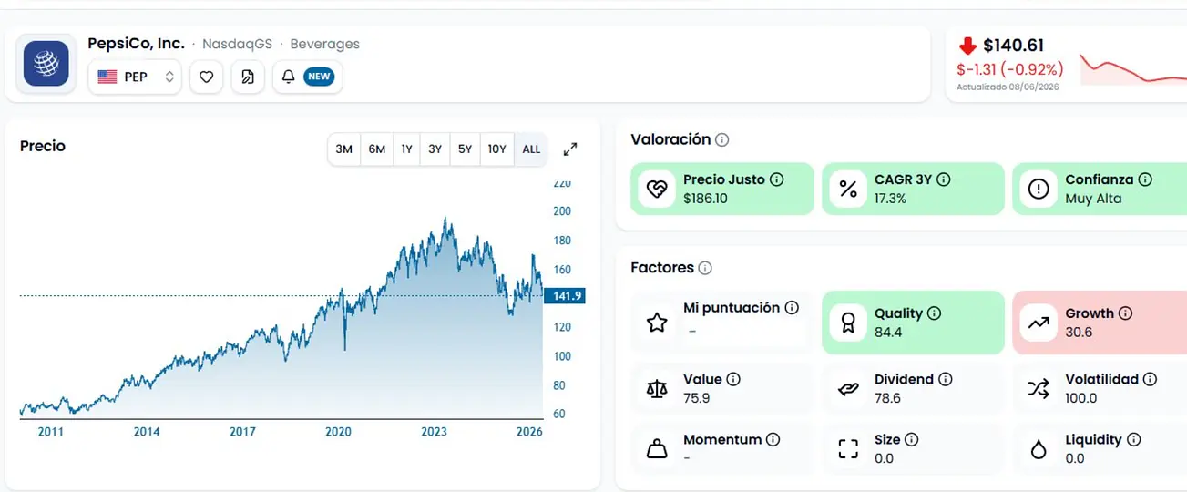
Task: Select the 3Y chart range
Action: coord(435,149)
